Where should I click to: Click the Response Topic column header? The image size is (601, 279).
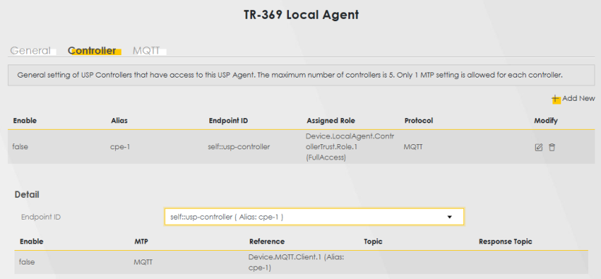(505, 241)
